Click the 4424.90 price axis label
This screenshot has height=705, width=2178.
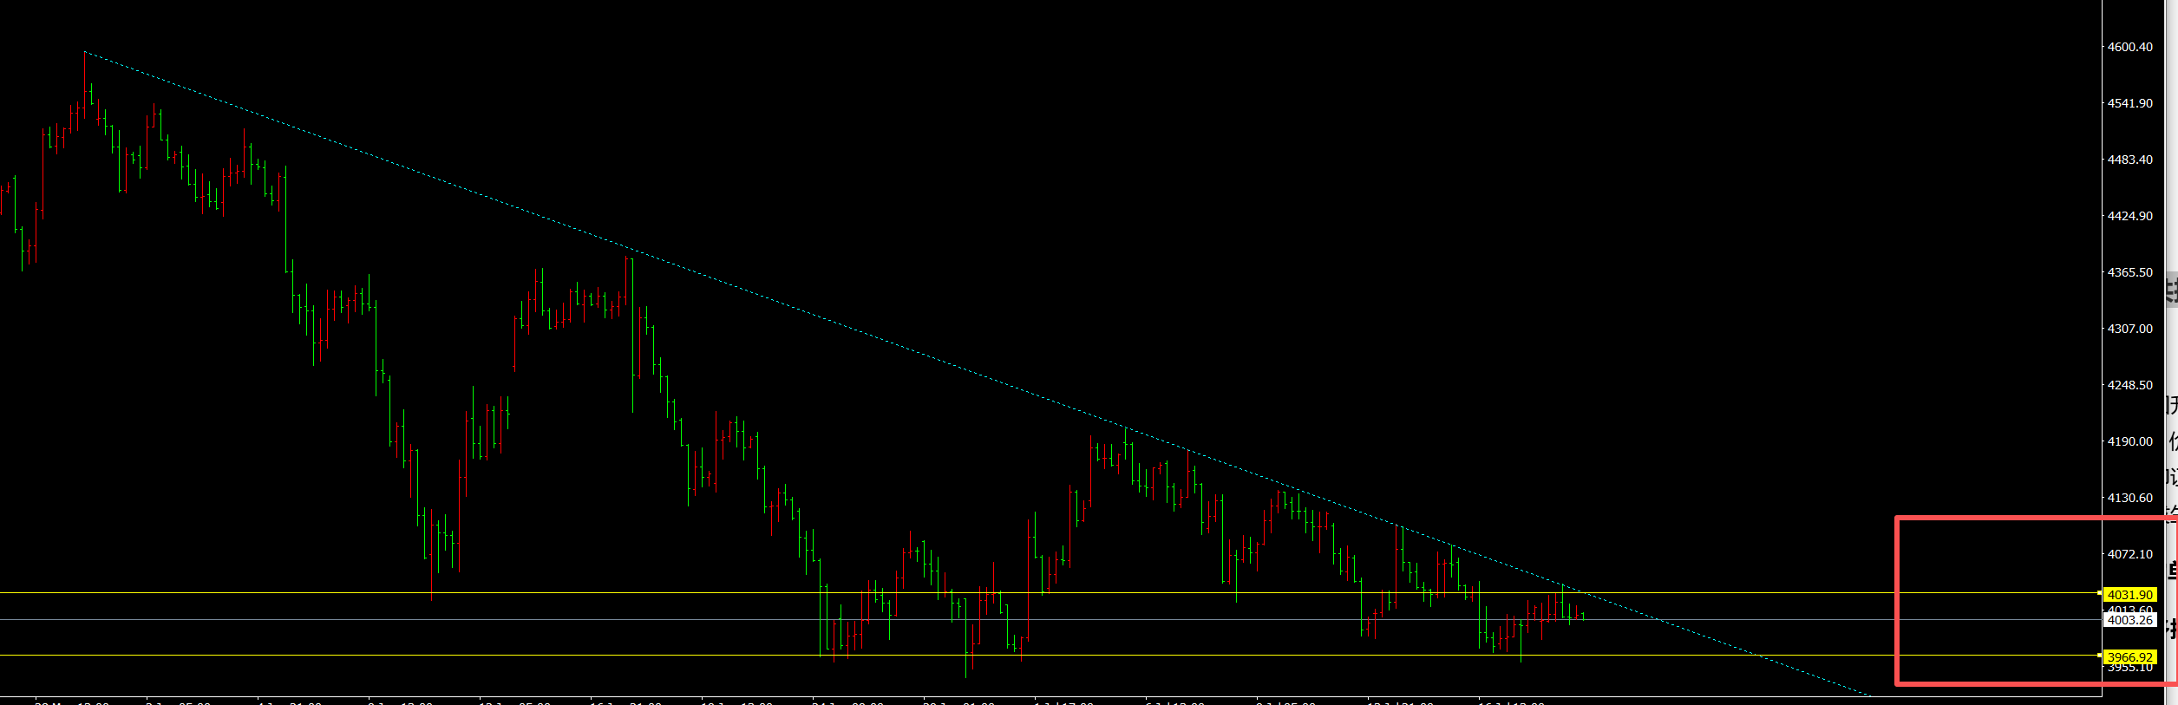tap(2130, 216)
